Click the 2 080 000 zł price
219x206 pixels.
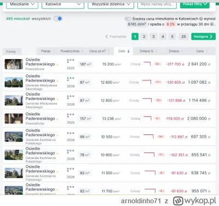tap(199, 119)
